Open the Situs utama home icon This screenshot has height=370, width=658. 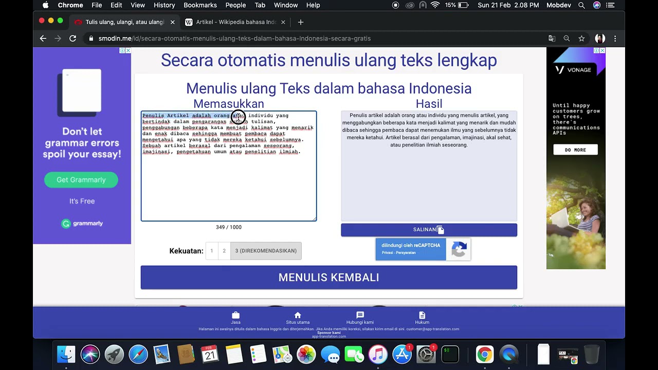298,315
